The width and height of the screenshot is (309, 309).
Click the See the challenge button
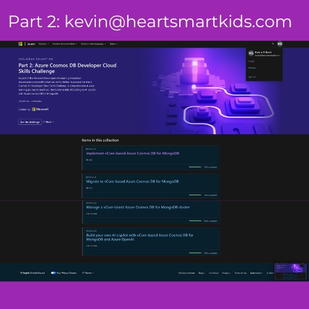click(30, 122)
